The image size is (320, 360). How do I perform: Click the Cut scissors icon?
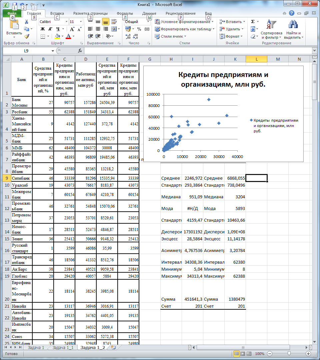coord(27,22)
